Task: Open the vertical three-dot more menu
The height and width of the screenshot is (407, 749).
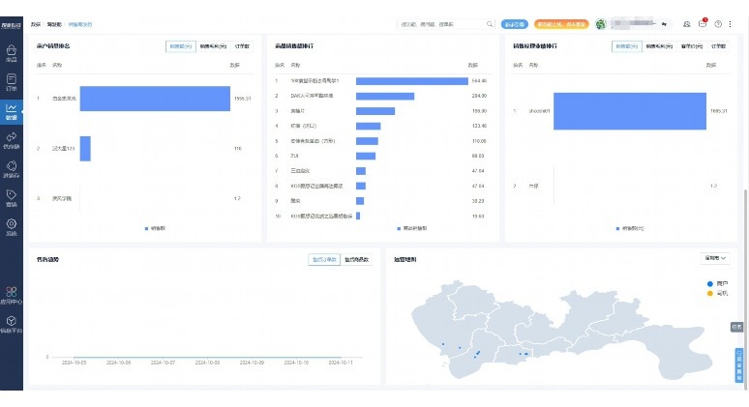Action: (730, 24)
